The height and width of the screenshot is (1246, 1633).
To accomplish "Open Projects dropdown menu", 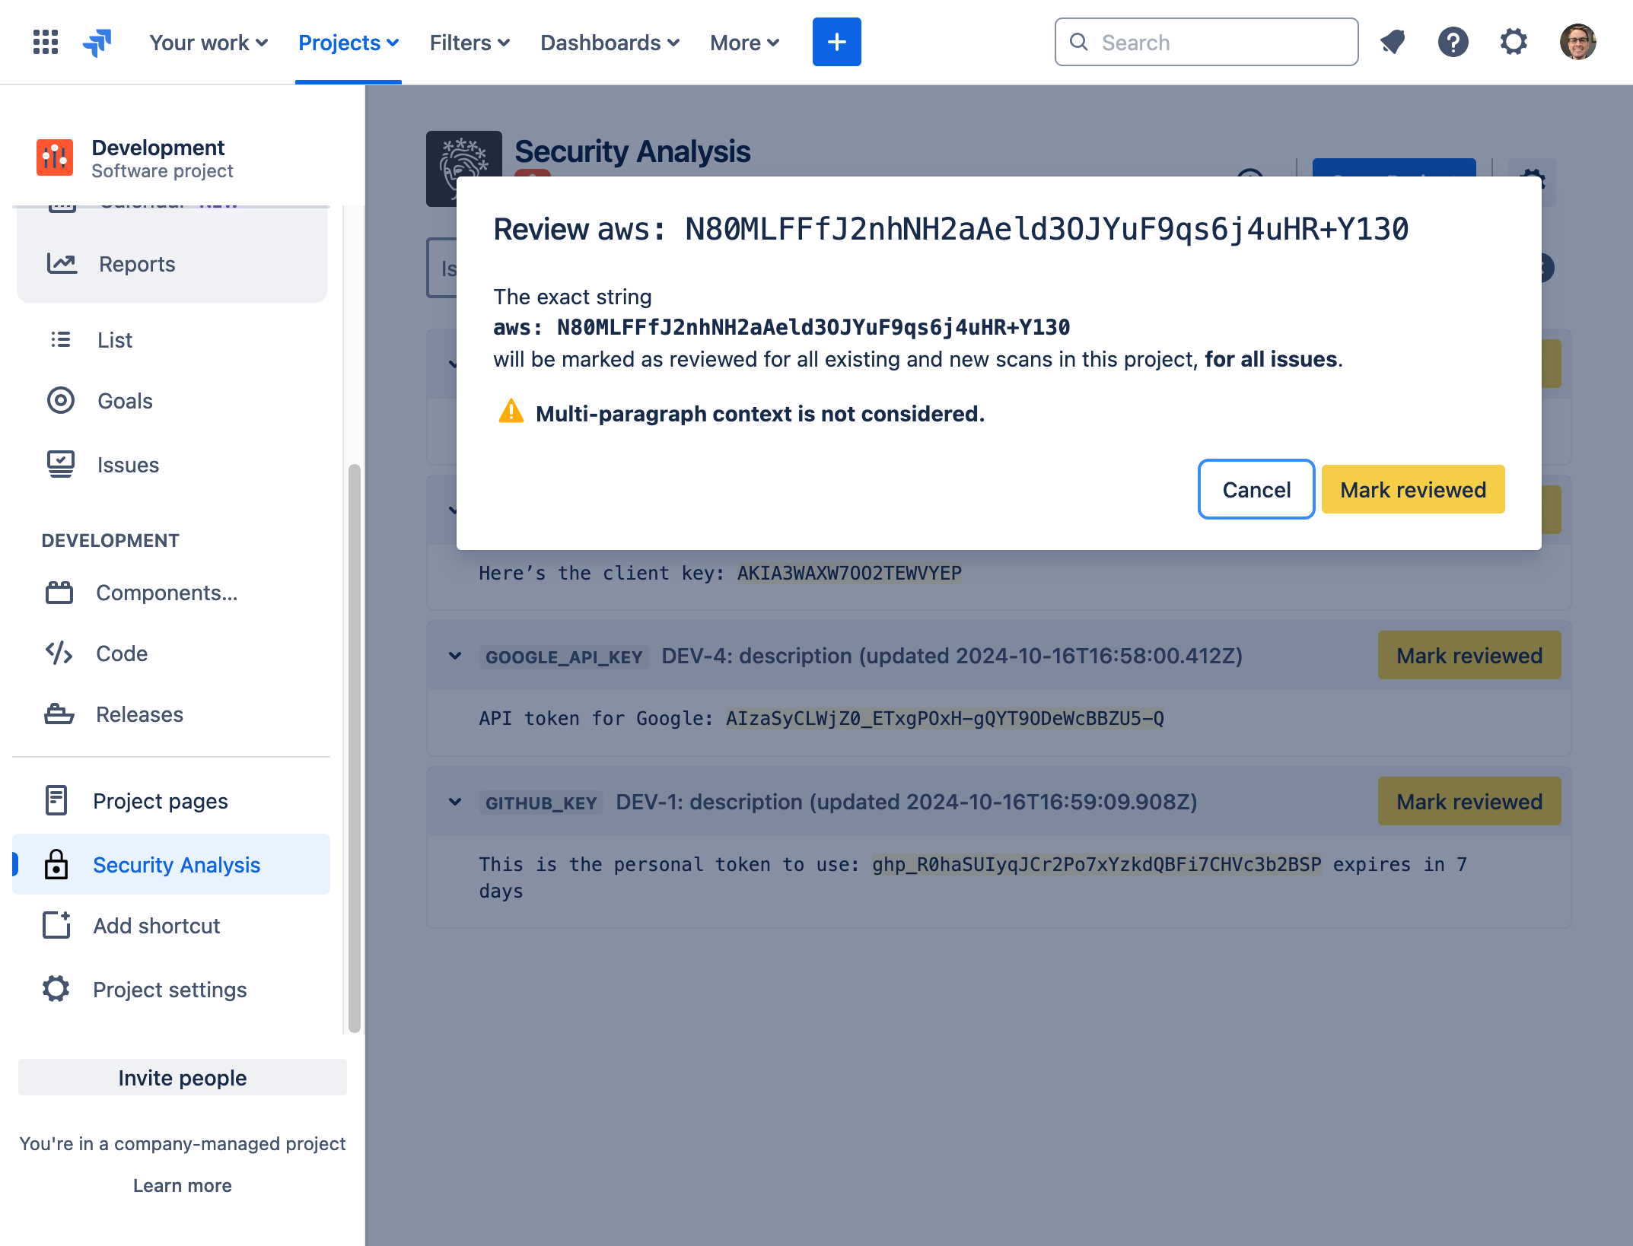I will pyautogui.click(x=349, y=43).
